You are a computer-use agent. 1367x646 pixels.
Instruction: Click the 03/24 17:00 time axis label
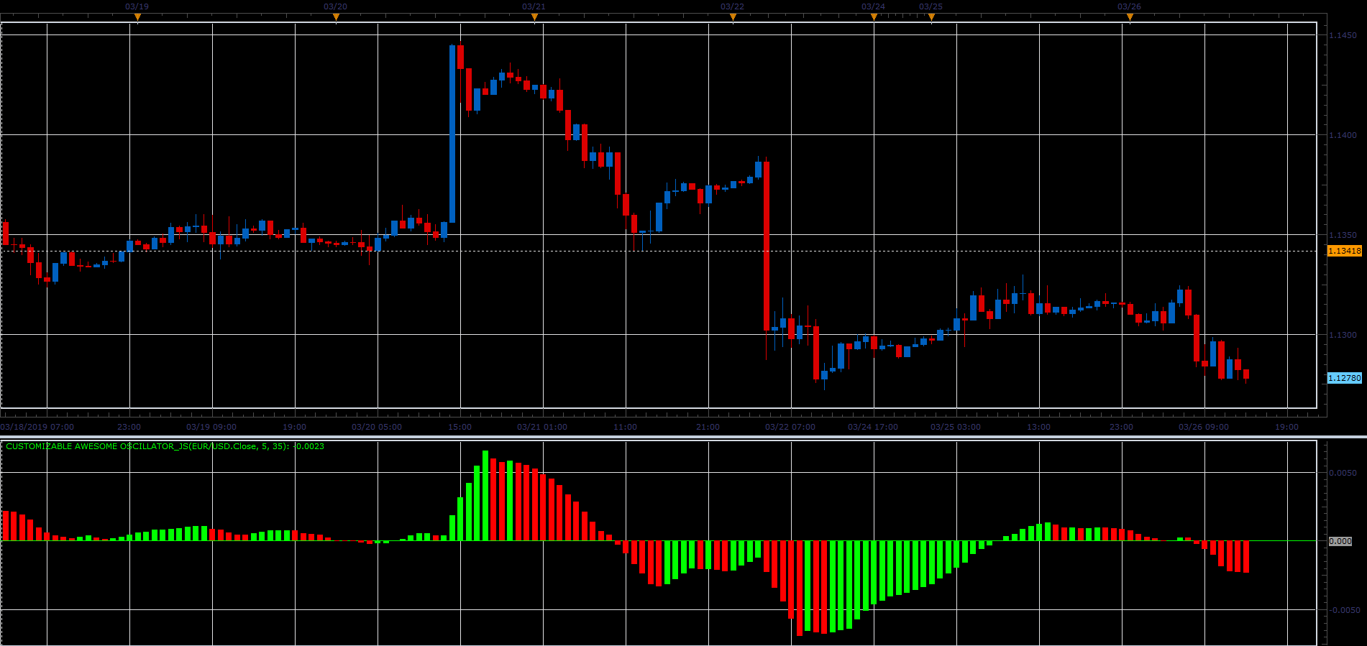coord(873,427)
